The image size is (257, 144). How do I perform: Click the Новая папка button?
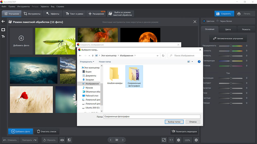105,62
